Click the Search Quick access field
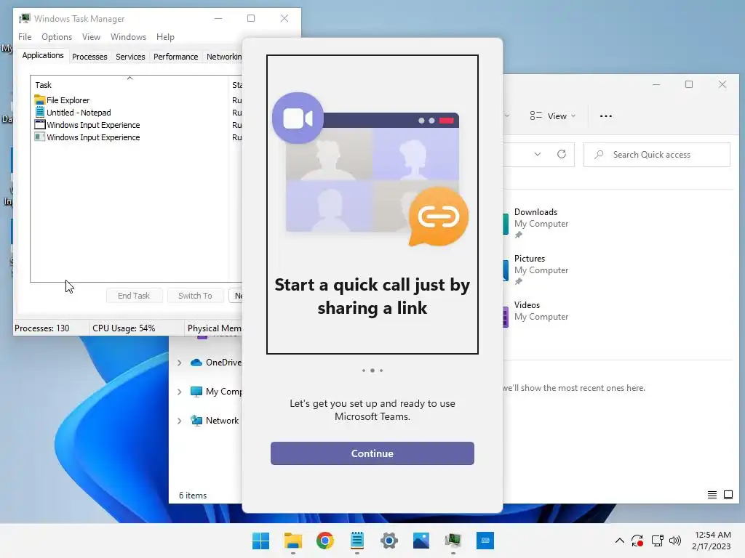The width and height of the screenshot is (745, 558). click(x=657, y=155)
